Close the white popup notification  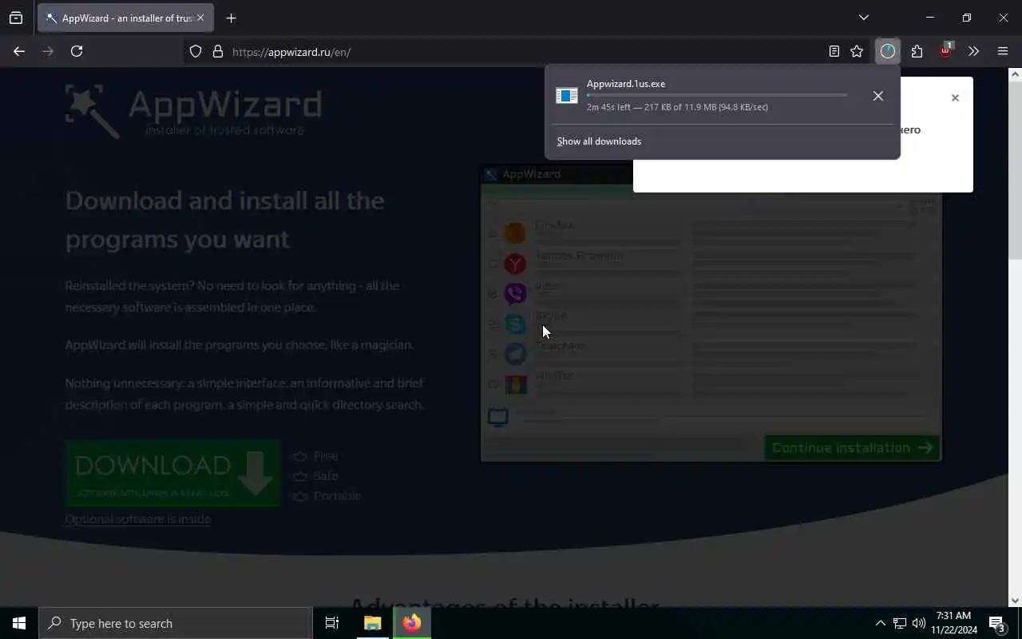[955, 97]
